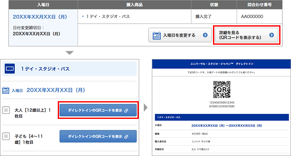
Task: Click the QR code image
Action: coord(222,89)
